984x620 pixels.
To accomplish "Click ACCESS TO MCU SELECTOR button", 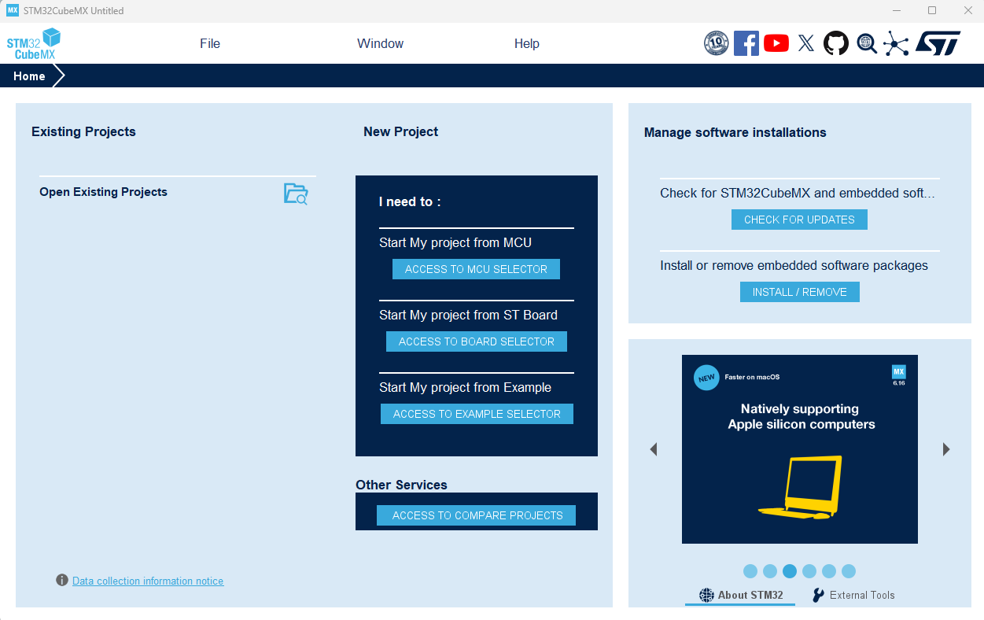I will pyautogui.click(x=476, y=269).
